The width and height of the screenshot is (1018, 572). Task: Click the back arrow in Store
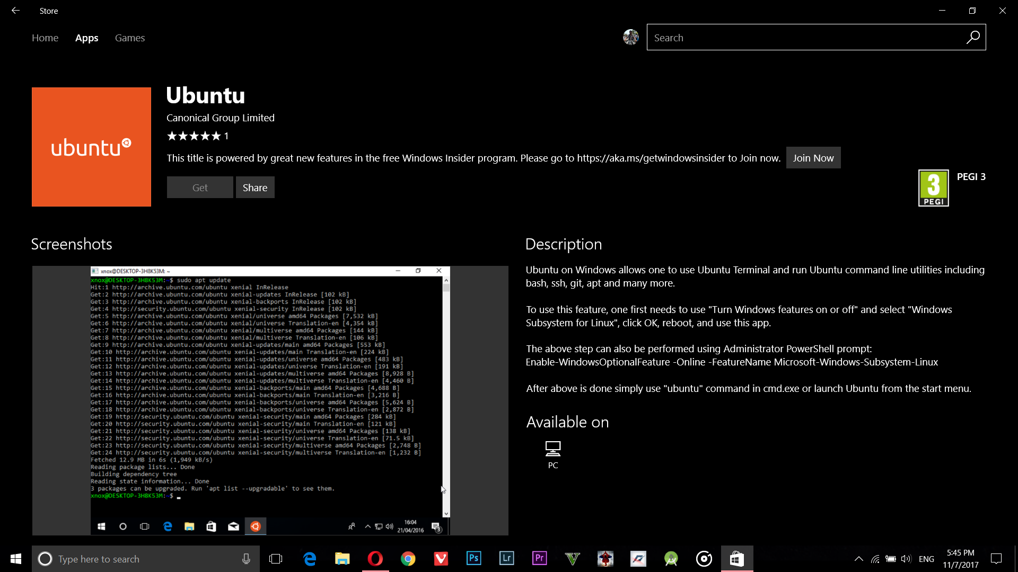[15, 11]
